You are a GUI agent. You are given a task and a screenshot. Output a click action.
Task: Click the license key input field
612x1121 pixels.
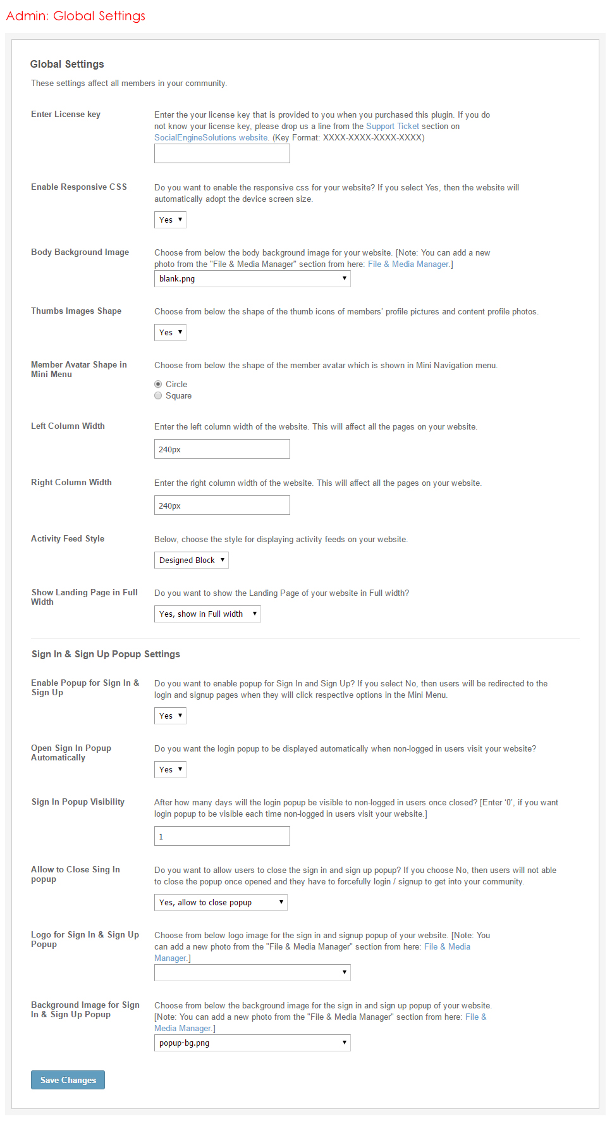tap(222, 154)
